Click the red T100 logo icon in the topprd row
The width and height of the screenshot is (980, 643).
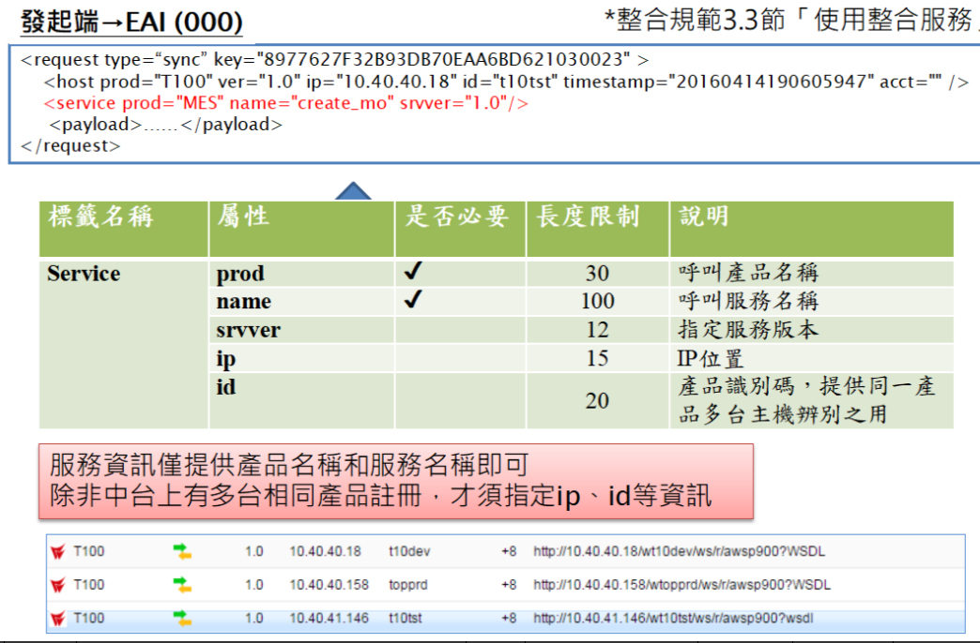tap(58, 585)
